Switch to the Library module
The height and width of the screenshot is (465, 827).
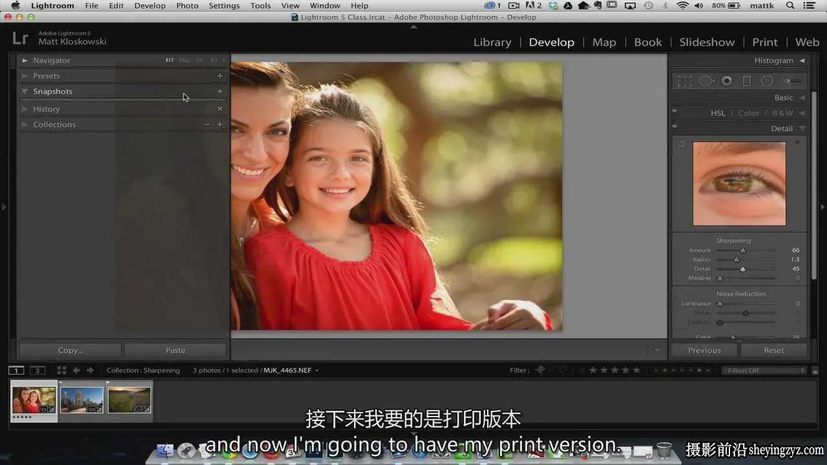click(x=492, y=42)
